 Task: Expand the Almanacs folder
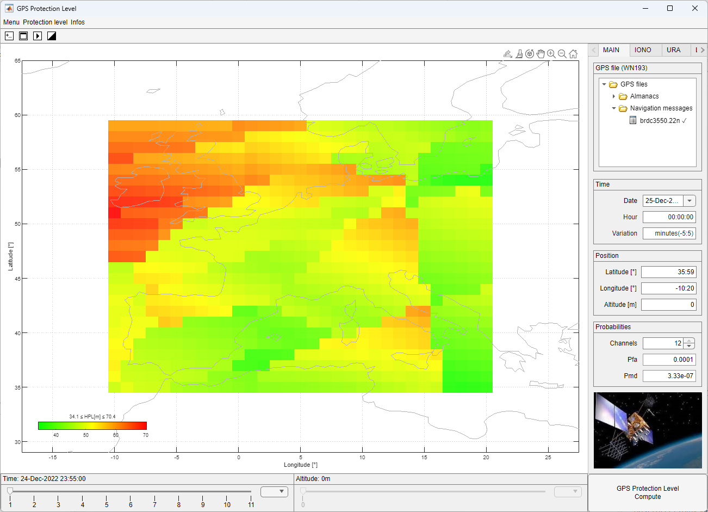click(x=614, y=96)
